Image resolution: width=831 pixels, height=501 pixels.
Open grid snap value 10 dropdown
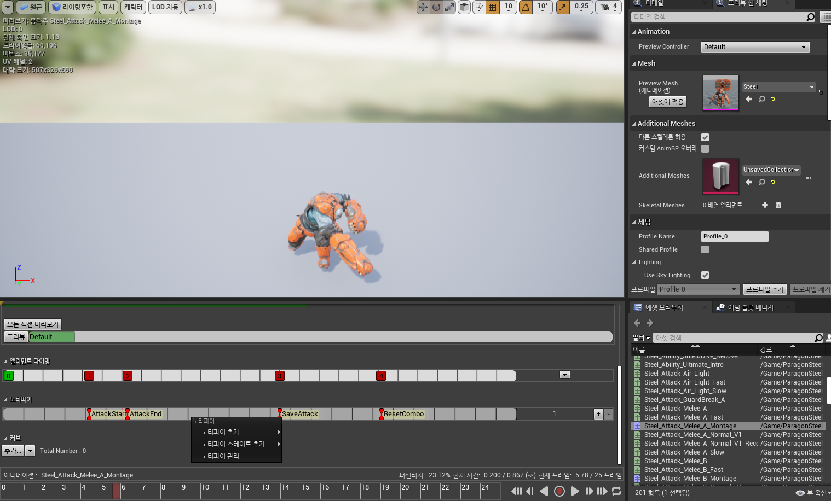509,7
